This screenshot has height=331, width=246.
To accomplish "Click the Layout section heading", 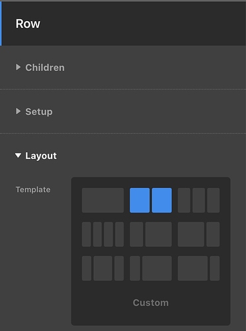I will [x=41, y=156].
